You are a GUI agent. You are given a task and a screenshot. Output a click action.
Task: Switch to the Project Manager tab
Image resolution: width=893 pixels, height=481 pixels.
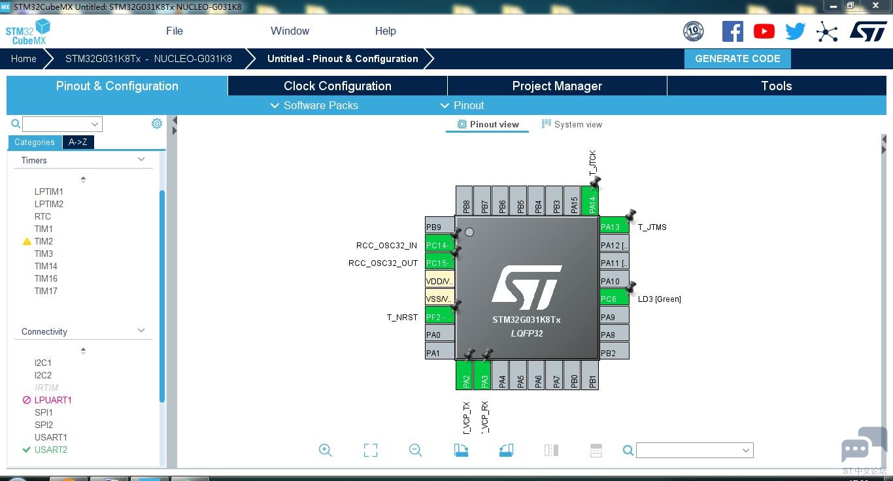(x=557, y=86)
